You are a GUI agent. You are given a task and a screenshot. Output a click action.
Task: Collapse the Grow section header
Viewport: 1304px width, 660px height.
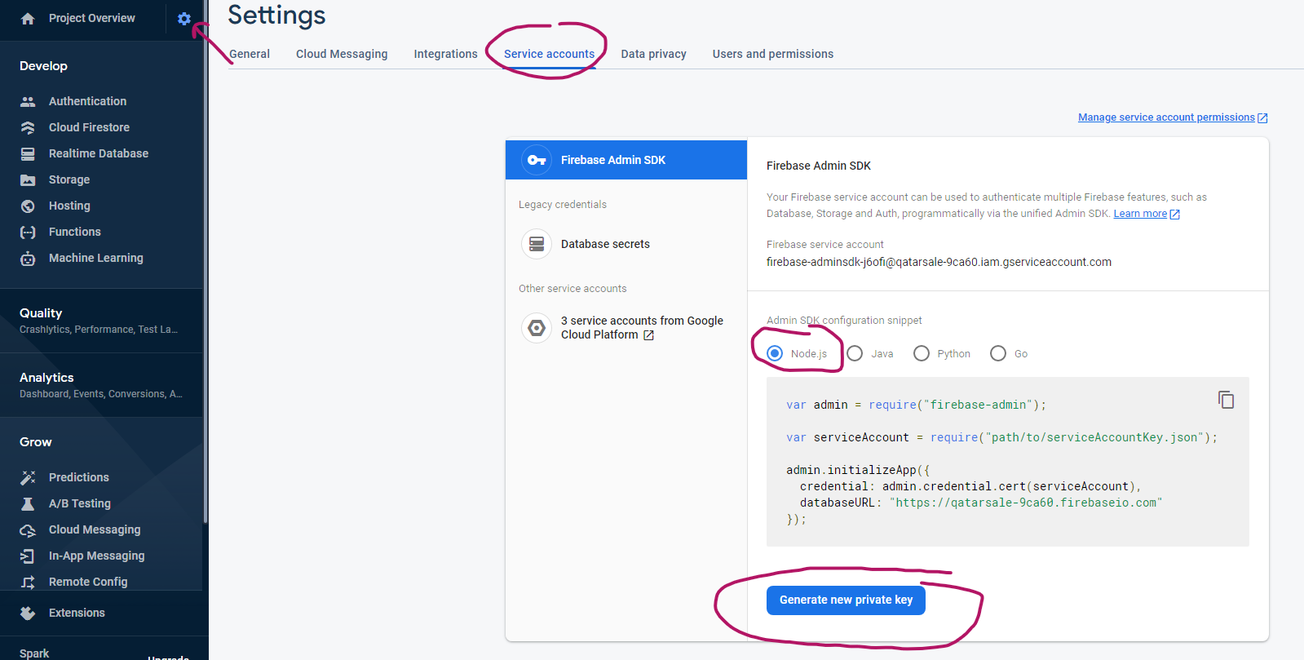(36, 442)
